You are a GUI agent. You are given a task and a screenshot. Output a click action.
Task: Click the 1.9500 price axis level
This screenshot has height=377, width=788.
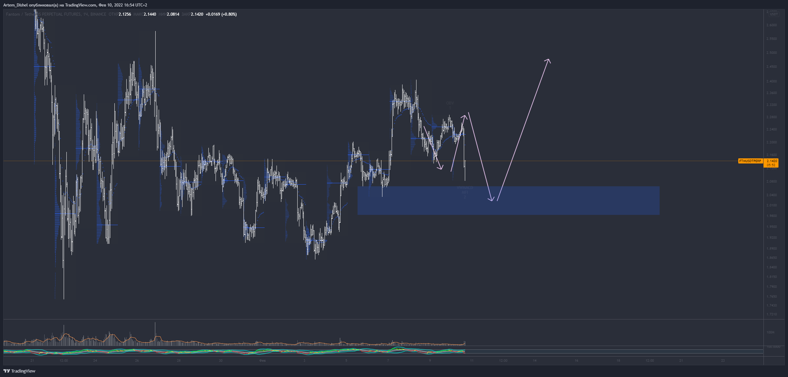pos(771,227)
